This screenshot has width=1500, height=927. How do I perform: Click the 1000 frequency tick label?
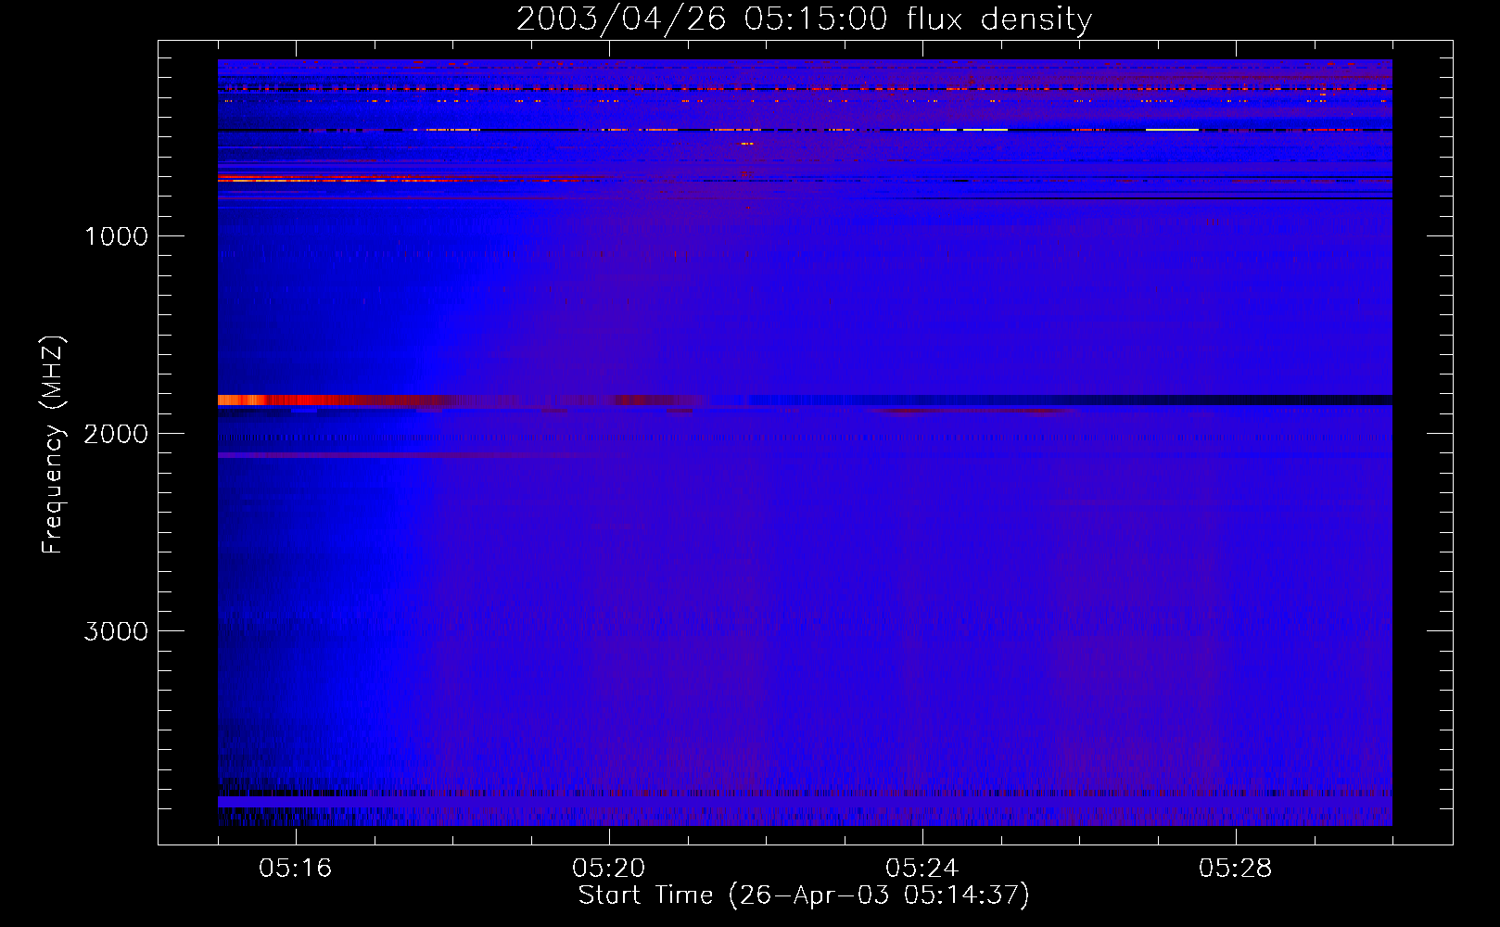click(x=117, y=236)
